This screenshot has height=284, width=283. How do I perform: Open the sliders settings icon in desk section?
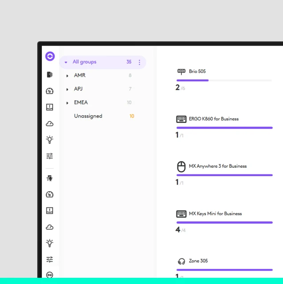pos(50,259)
